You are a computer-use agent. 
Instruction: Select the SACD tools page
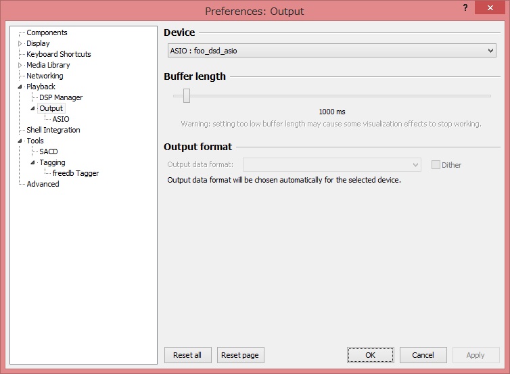(x=49, y=151)
